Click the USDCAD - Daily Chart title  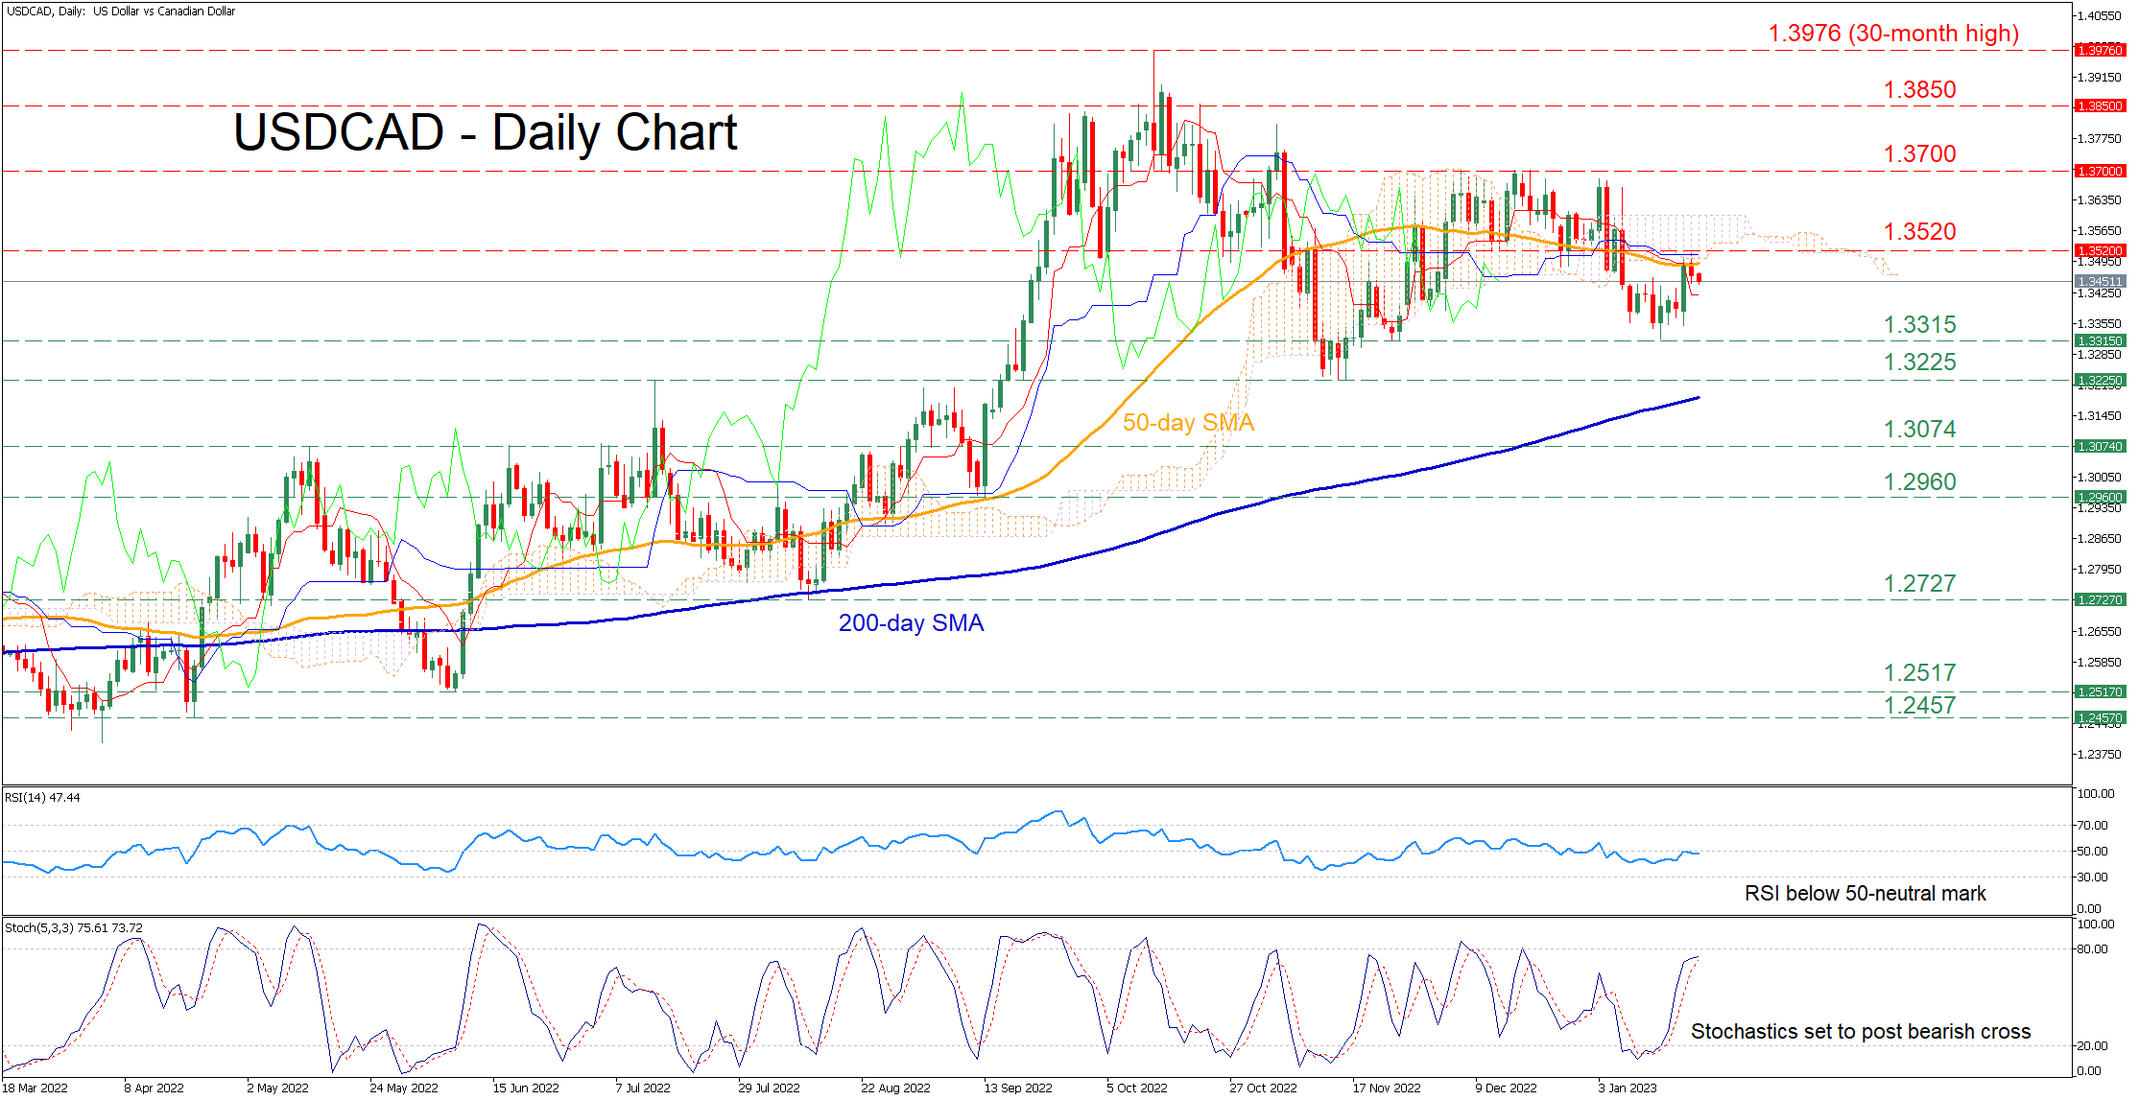[x=485, y=132]
